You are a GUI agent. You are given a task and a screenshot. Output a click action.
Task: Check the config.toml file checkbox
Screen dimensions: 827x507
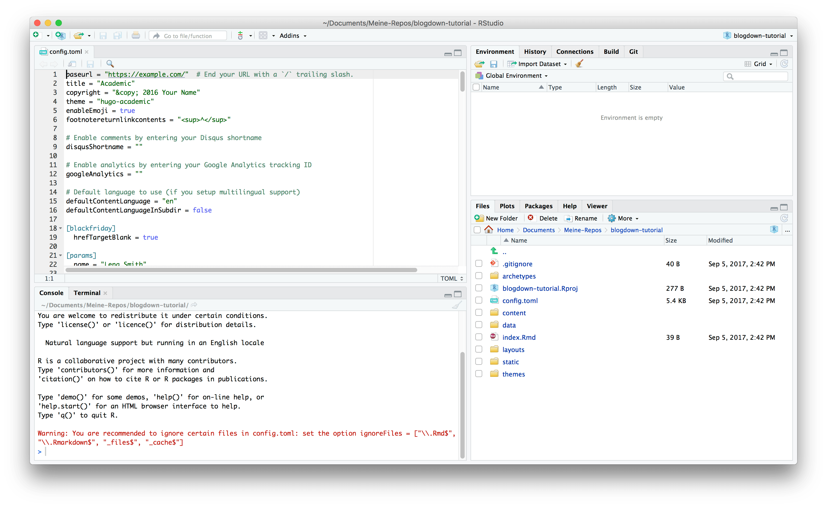click(x=479, y=300)
